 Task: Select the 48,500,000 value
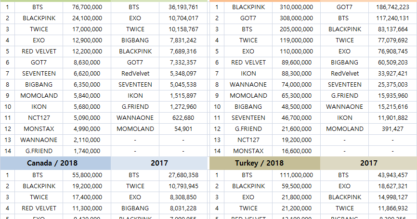pyautogui.click(x=297, y=107)
